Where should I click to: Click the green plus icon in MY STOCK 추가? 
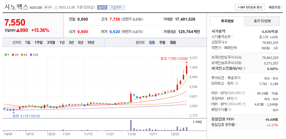(x=239, y=8)
